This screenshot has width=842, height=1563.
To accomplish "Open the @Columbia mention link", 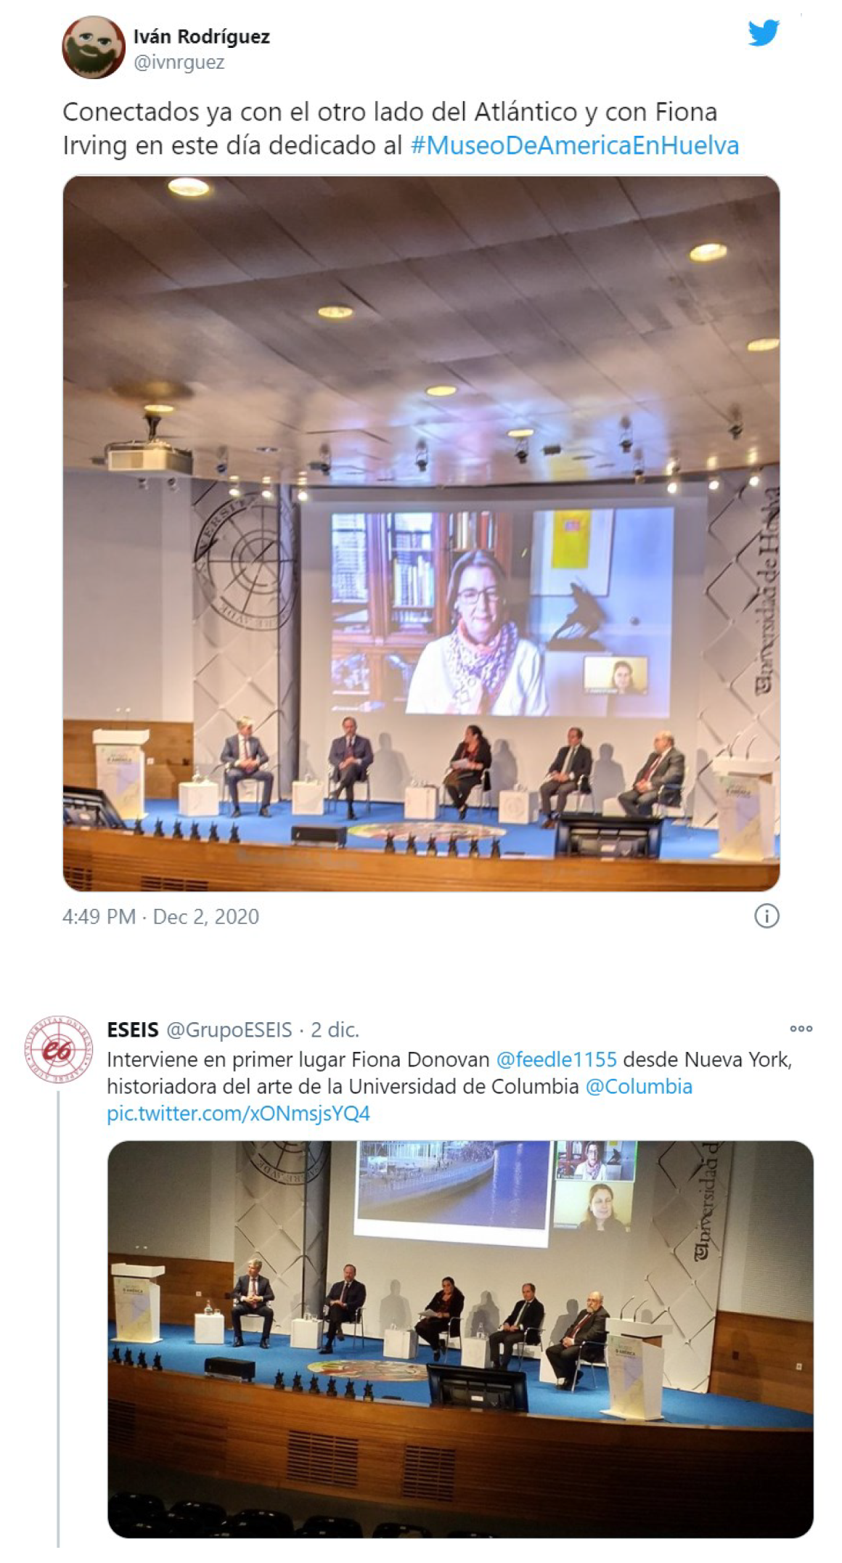I will click(x=638, y=1087).
